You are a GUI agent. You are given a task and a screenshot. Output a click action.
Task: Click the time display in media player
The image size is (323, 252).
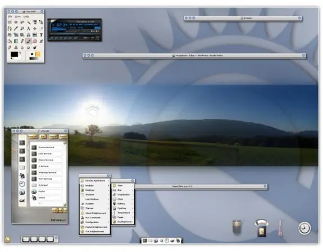[x=62, y=25]
